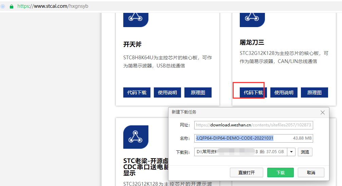Viewport: 342px width, 186px height.
Task: Click the 开天斧 card title
Action: 132,44
